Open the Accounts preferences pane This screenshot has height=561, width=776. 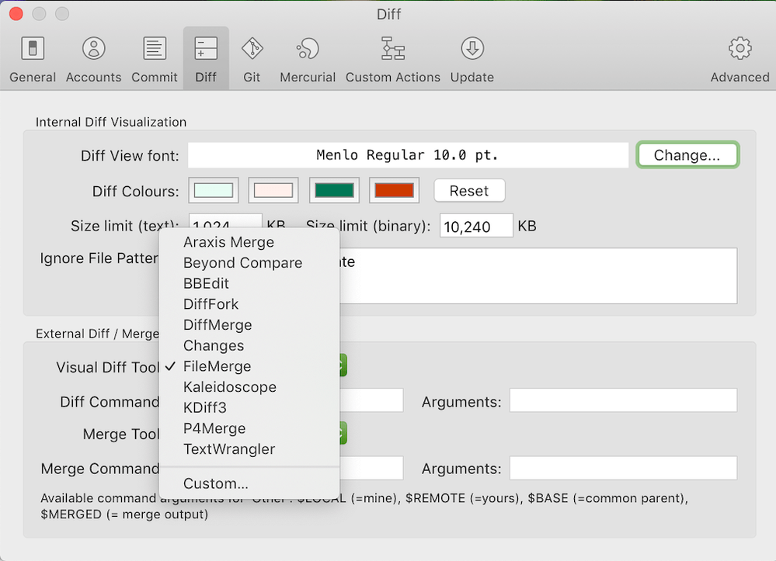tap(93, 59)
